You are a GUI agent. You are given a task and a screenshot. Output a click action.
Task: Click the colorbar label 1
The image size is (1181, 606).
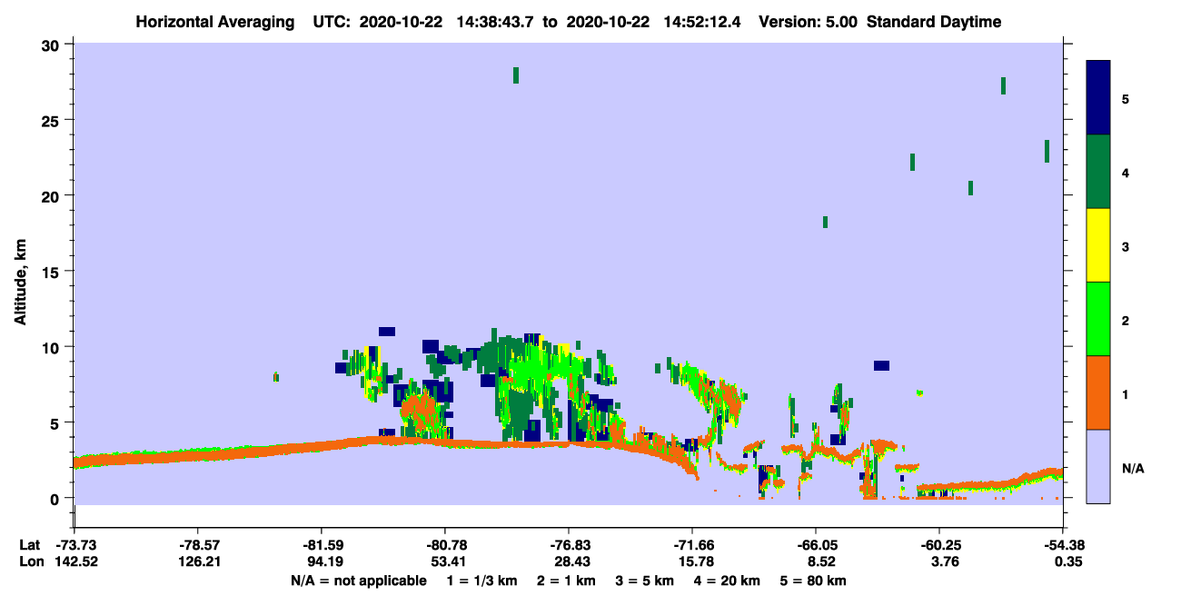(1125, 394)
